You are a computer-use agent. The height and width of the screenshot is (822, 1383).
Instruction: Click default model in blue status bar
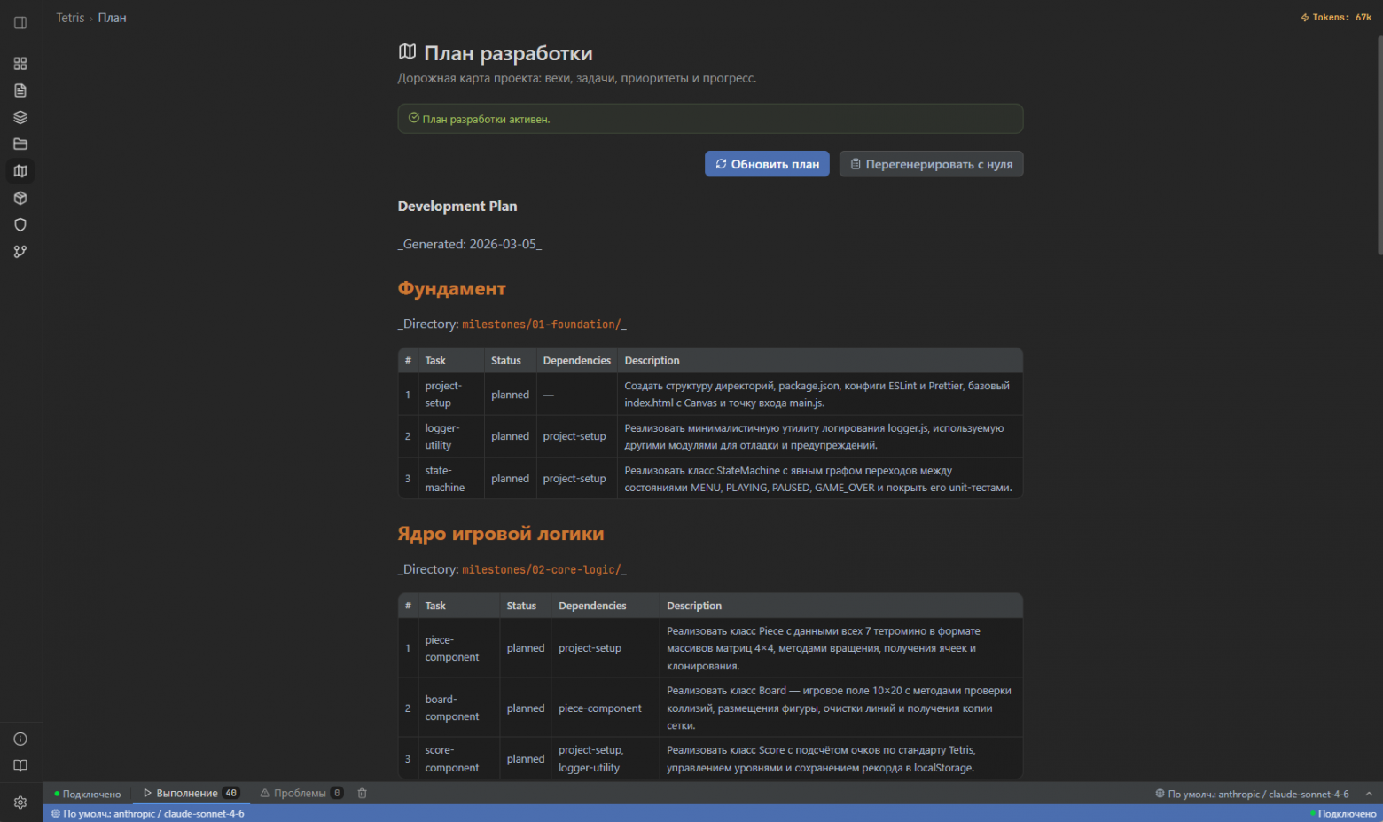coord(147,813)
